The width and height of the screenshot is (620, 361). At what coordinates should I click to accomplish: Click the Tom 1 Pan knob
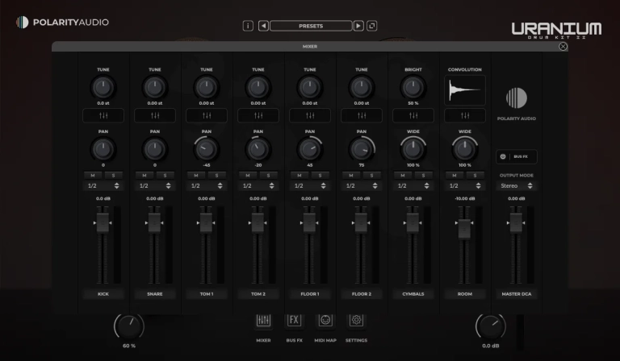207,149
